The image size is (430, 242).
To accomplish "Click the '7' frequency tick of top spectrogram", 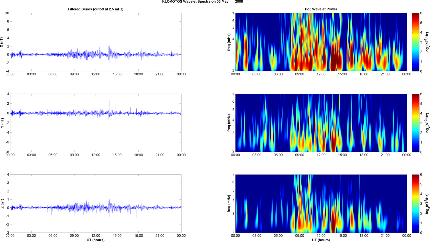I will pyautogui.click(x=233, y=13).
